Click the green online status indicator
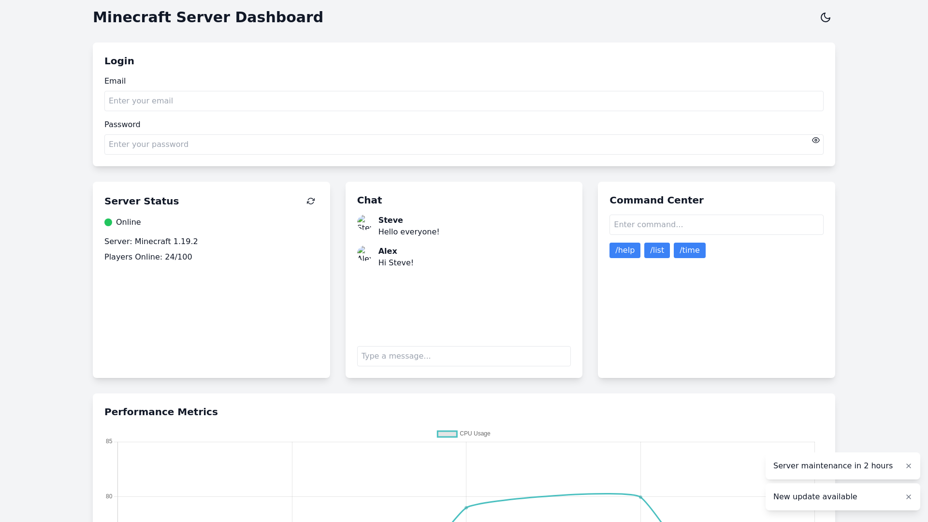The width and height of the screenshot is (928, 522). pos(108,222)
